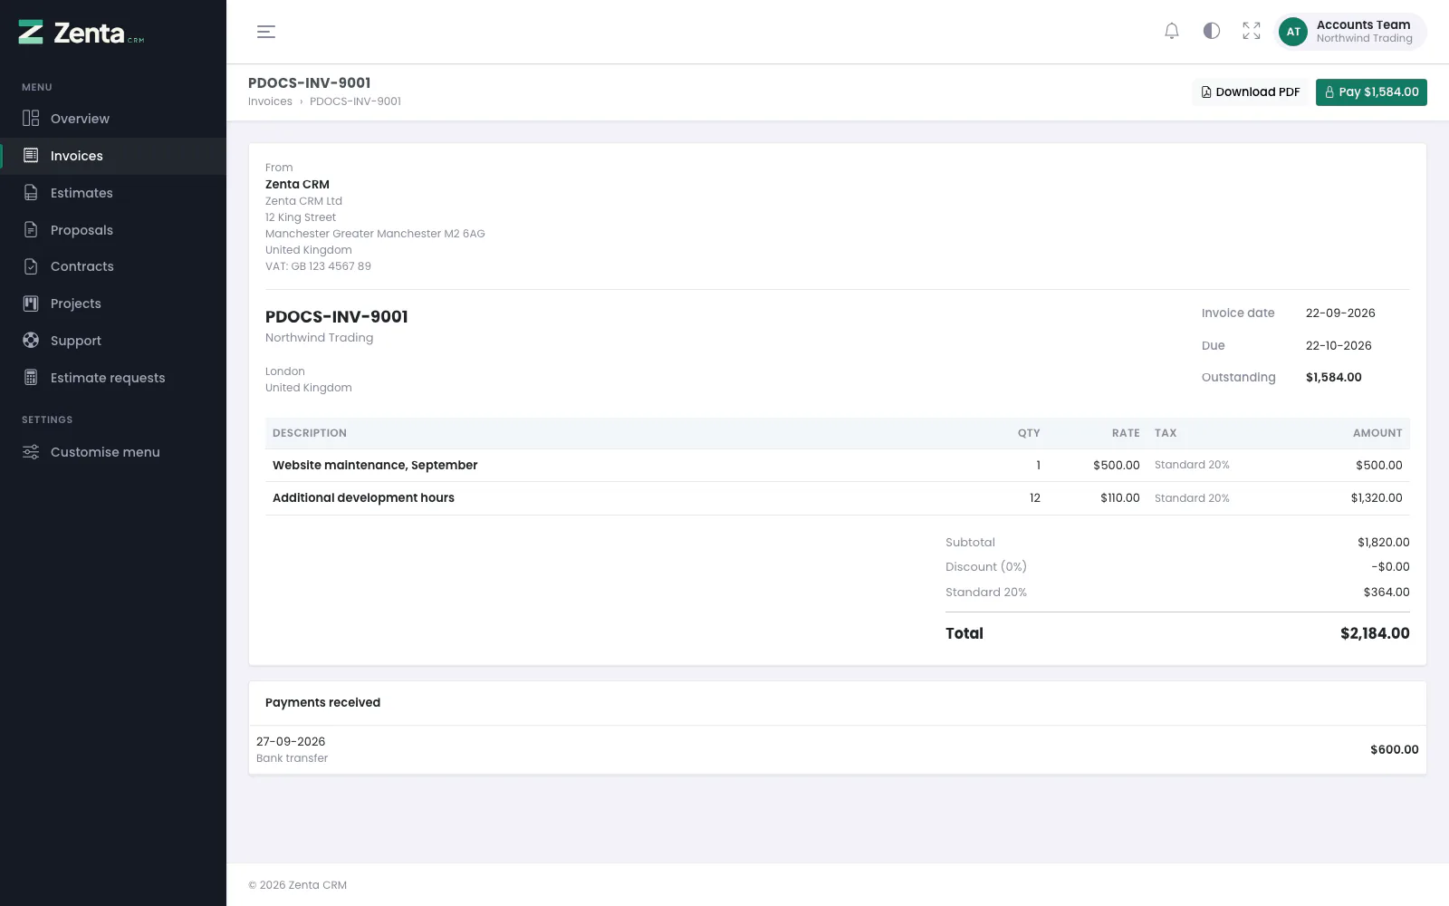Click the Projects sidebar icon
Viewport: 1449px width, 906px height.
[31, 304]
